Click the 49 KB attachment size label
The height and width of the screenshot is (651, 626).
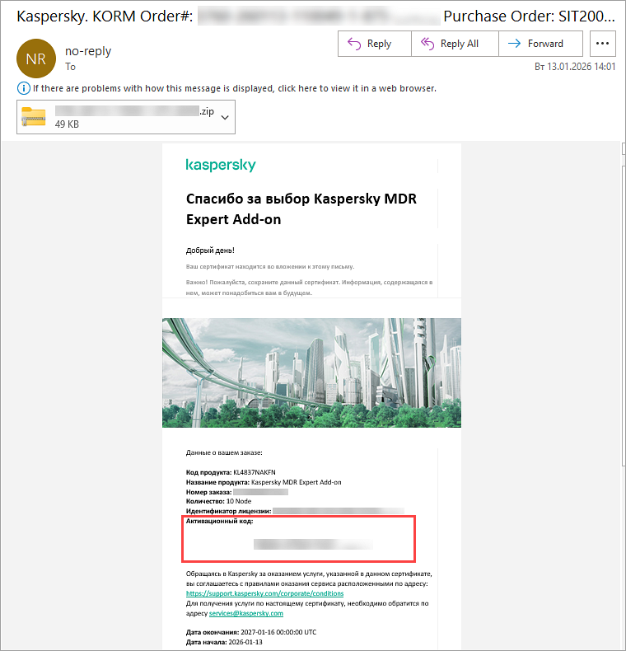coord(67,124)
